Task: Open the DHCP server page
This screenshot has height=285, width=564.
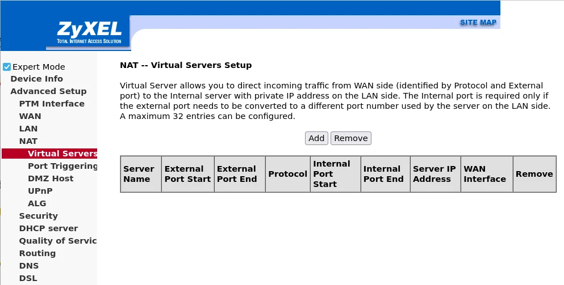Action: coord(48,228)
